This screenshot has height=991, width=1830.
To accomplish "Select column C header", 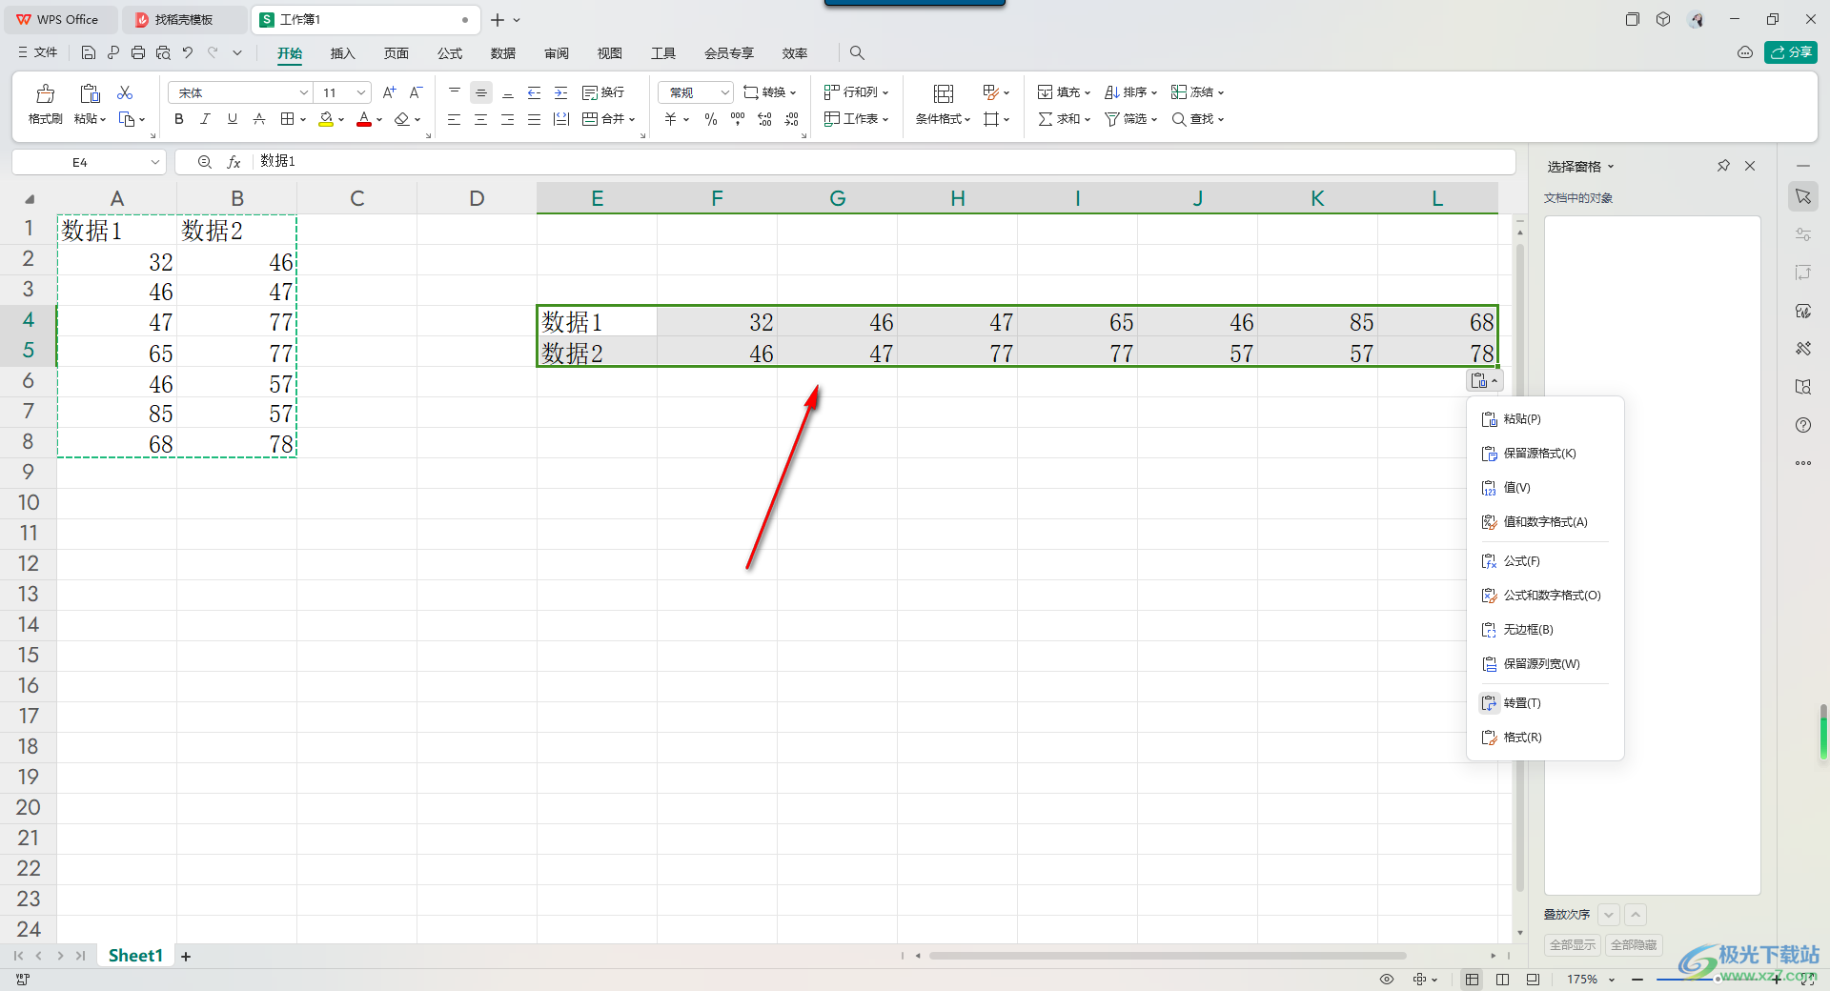I will click(x=357, y=198).
